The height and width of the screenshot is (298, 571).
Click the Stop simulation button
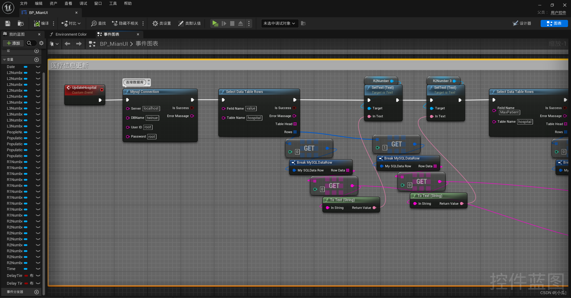click(x=232, y=23)
